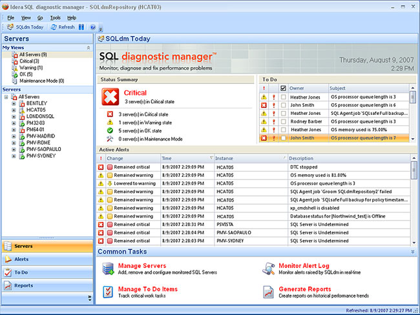420x315 pixels.
Task: Sort To Do list by Subject
Action: coord(369,88)
